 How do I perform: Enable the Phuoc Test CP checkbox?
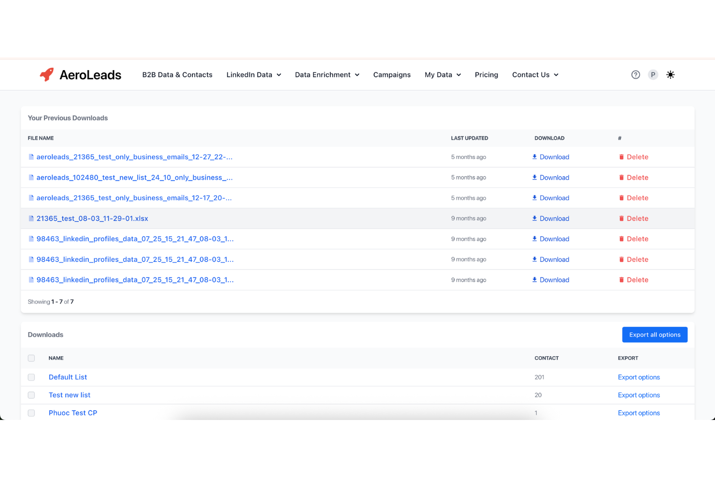click(31, 413)
